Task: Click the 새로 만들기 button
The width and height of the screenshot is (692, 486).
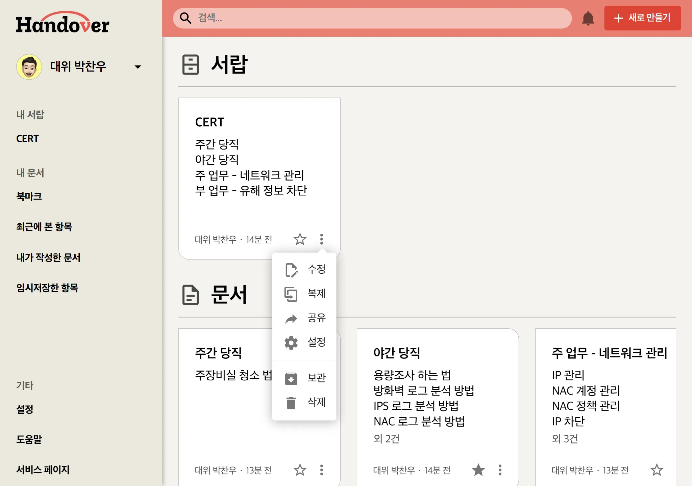Action: [x=642, y=18]
